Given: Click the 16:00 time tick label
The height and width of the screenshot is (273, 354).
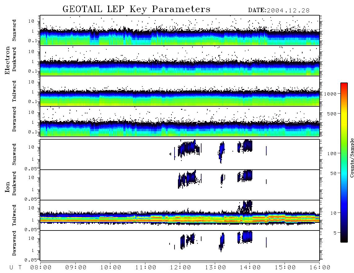Looking at the screenshot, I should (x=320, y=268).
